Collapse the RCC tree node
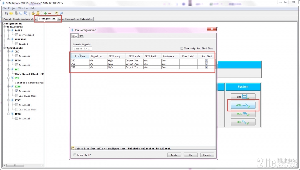 tap(8, 69)
